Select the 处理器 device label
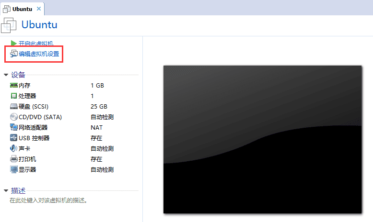Image resolution: width=373 pixels, height=222 pixels. tap(27, 96)
